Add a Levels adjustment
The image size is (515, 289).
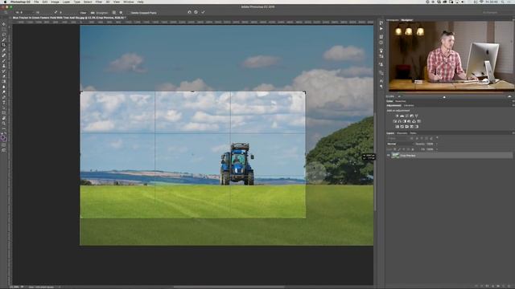click(402, 116)
